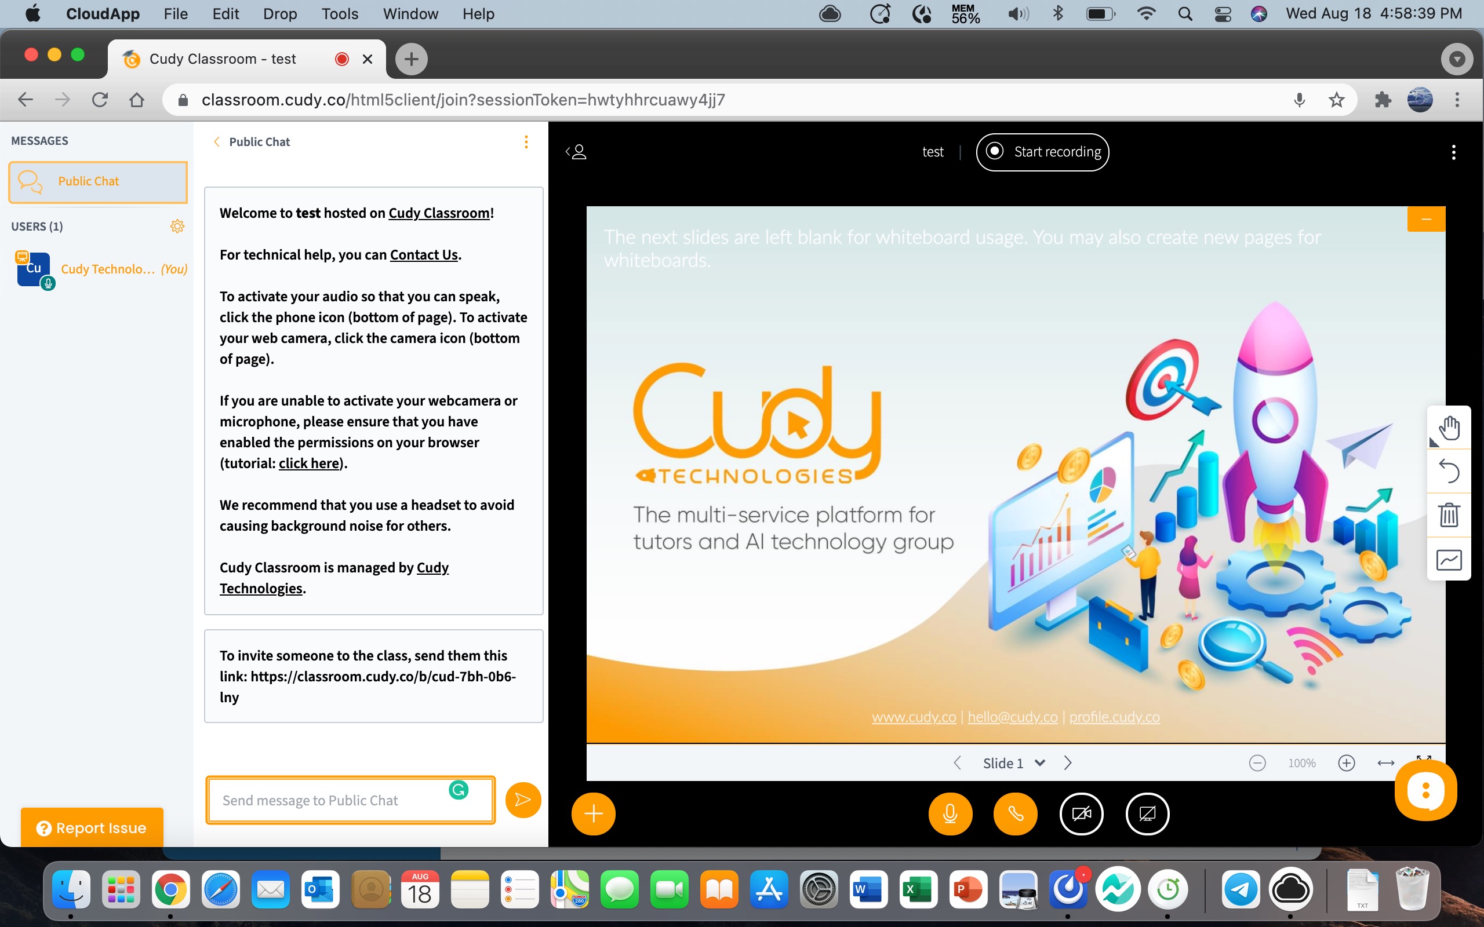Image resolution: width=1484 pixels, height=927 pixels.
Task: Mute the microphone button
Action: click(950, 813)
